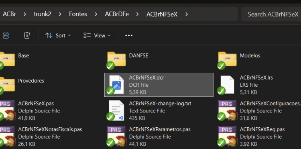Expand chevron after Fontes breadcrumb
Screen dimensions: 301x149
[96, 14]
